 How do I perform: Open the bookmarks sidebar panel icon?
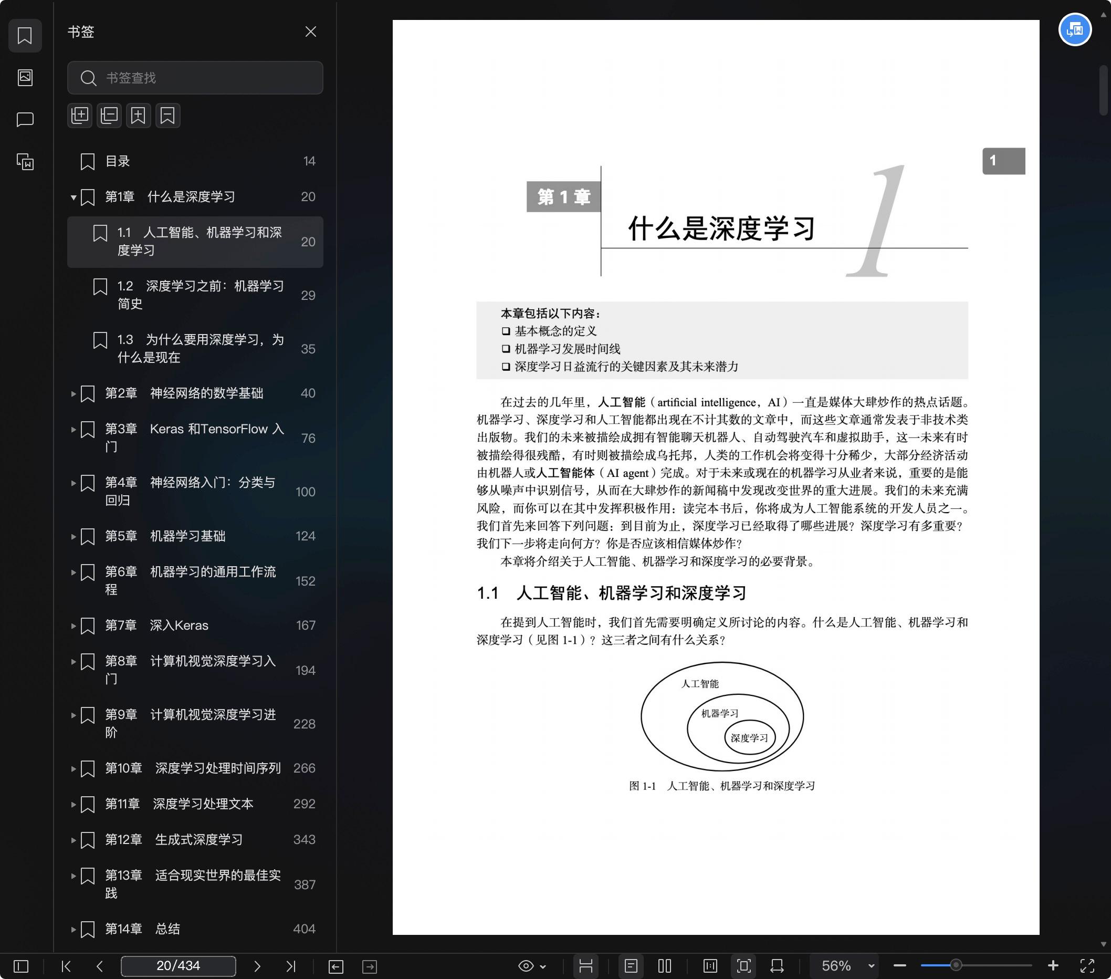[25, 36]
